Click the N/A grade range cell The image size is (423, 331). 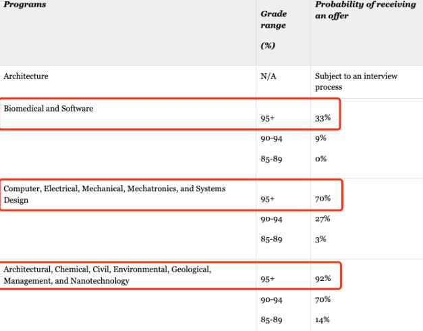point(269,76)
